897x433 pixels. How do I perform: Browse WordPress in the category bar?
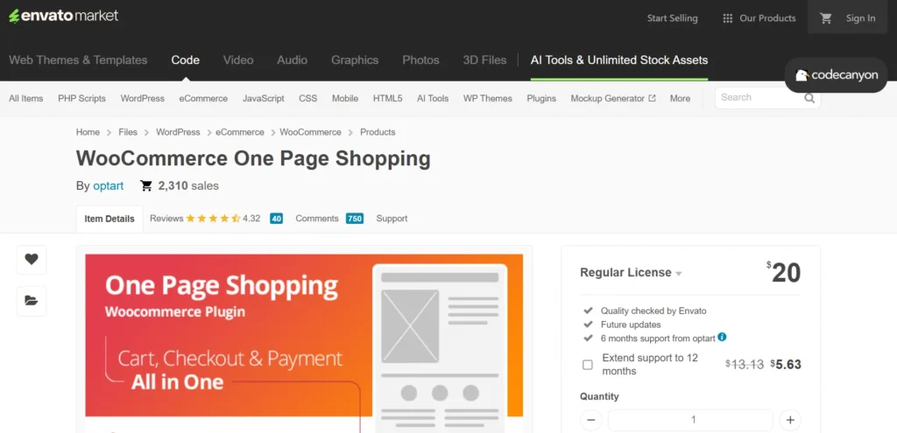[x=143, y=98]
